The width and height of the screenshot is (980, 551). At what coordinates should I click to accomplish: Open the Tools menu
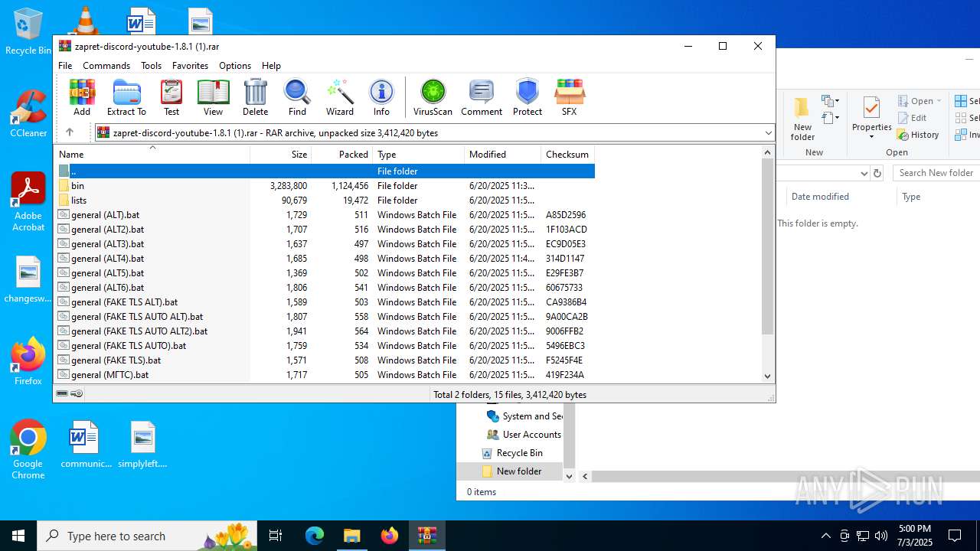[151, 66]
